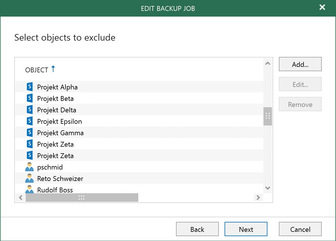Close the Edit Backup Job dialog
Image resolution: width=336 pixels, height=241 pixels.
[x=322, y=7]
